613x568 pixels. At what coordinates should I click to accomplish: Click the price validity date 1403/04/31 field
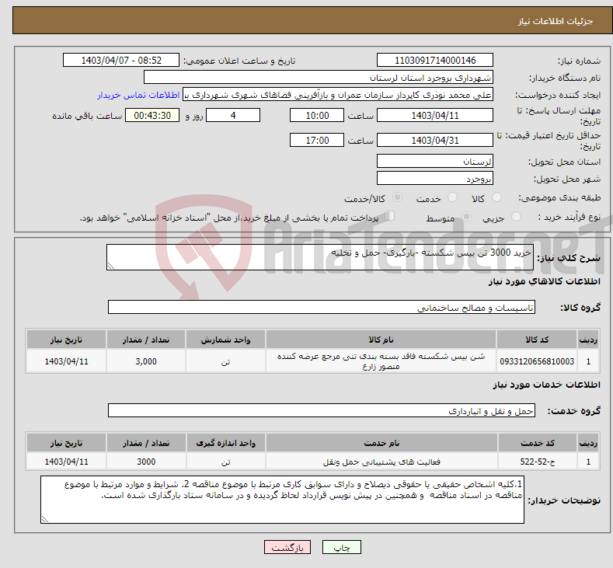pyautogui.click(x=435, y=140)
